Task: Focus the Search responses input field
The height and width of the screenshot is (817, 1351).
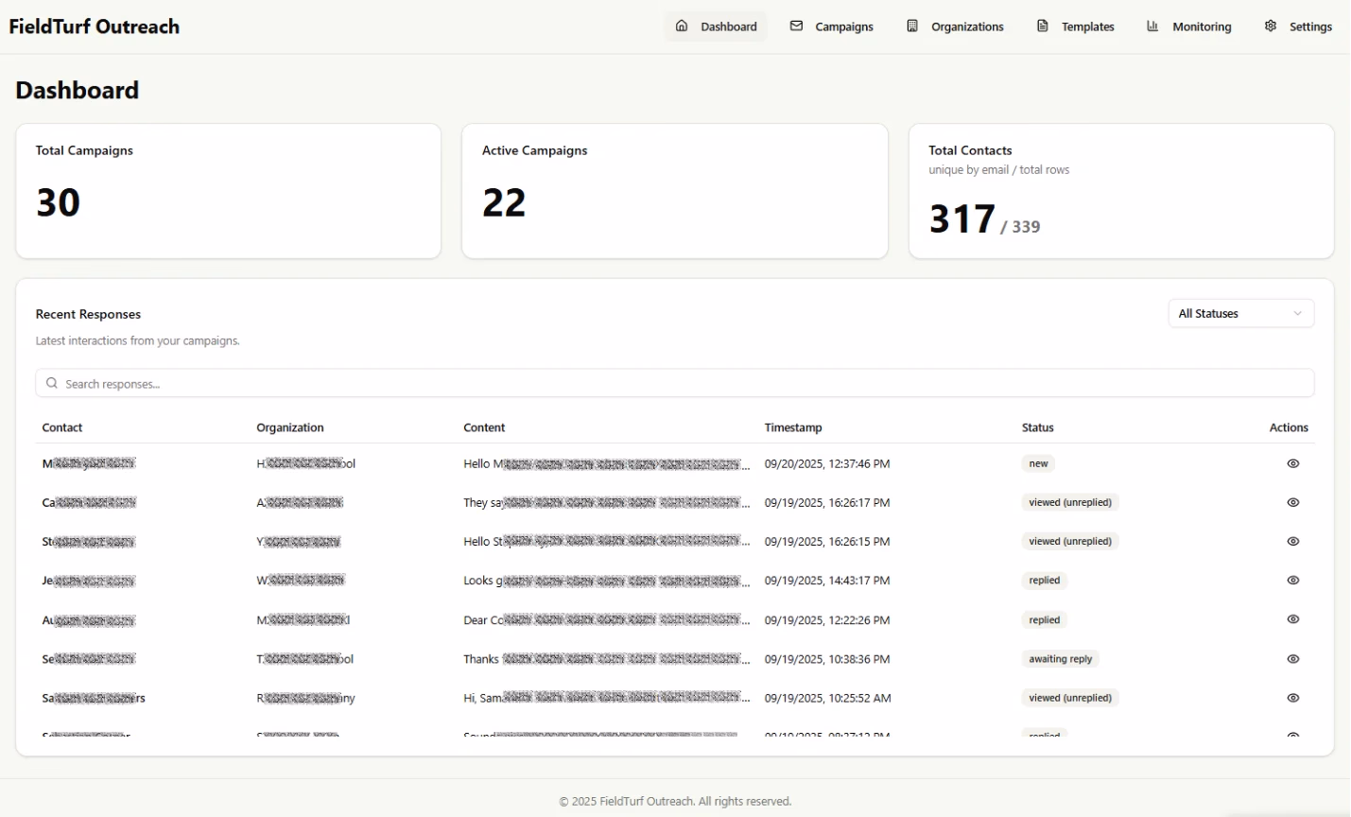Action: [675, 383]
